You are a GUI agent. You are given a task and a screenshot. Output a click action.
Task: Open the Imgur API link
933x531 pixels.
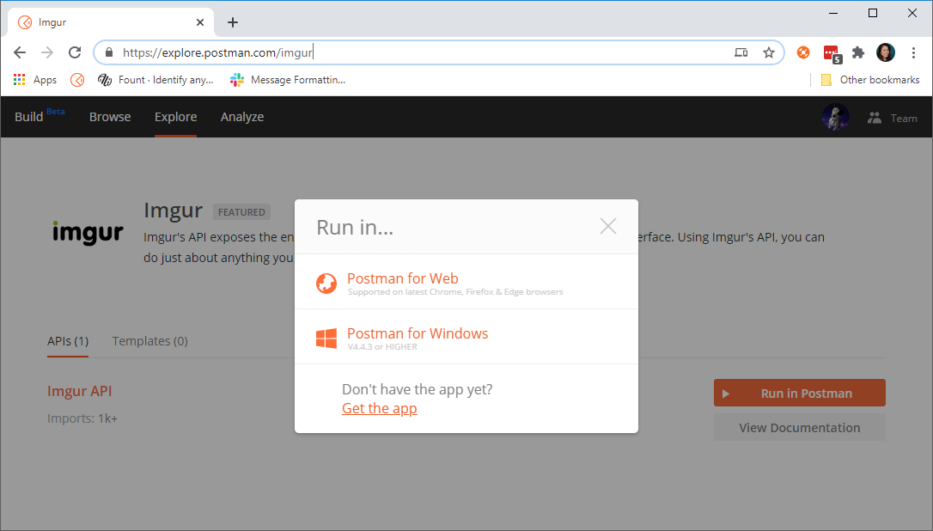pyautogui.click(x=80, y=391)
